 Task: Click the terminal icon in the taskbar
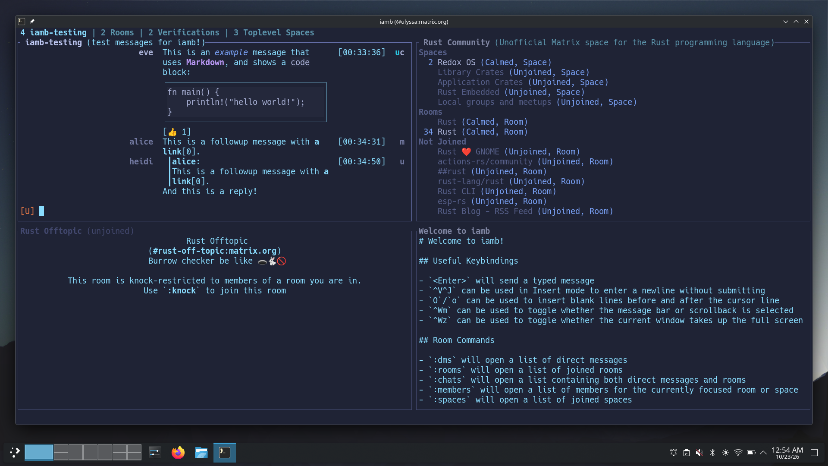point(225,453)
